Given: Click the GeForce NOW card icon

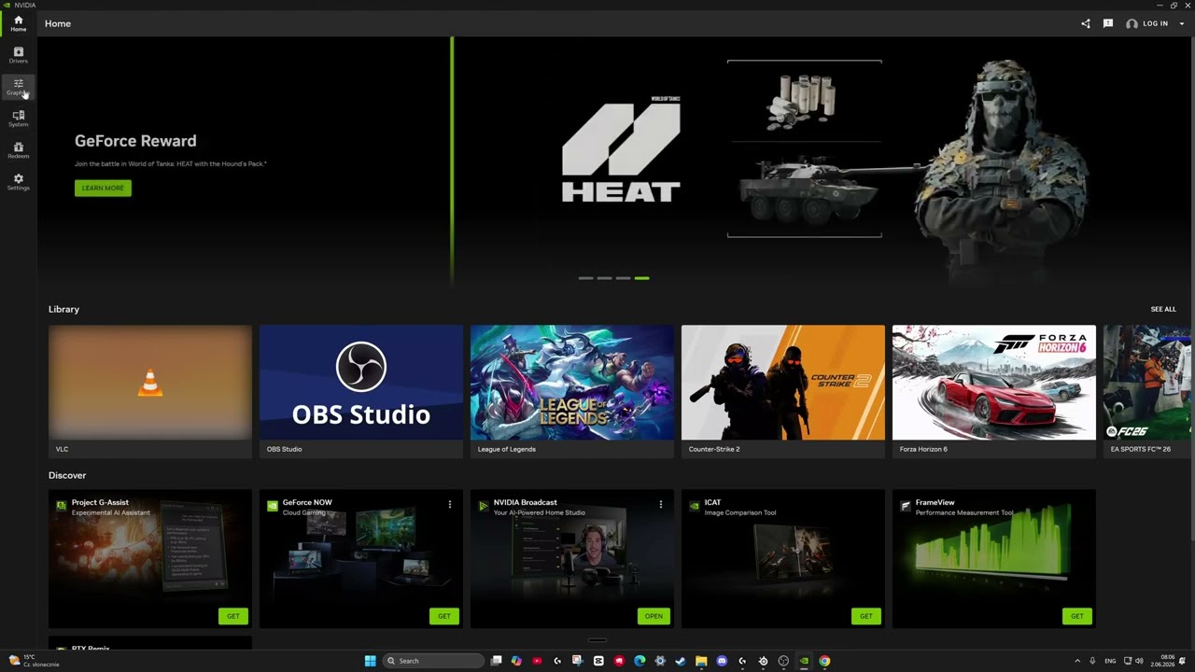Looking at the screenshot, I should pyautogui.click(x=273, y=506).
